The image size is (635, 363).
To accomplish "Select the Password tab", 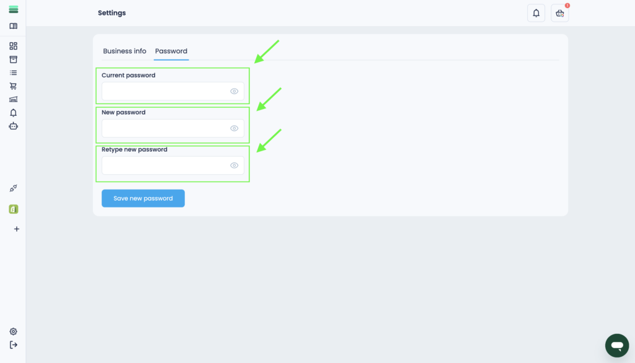I will tap(171, 51).
